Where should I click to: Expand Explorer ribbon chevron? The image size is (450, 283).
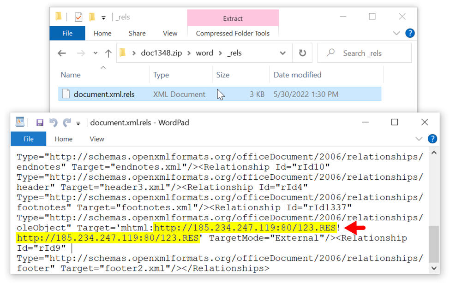tap(396, 33)
